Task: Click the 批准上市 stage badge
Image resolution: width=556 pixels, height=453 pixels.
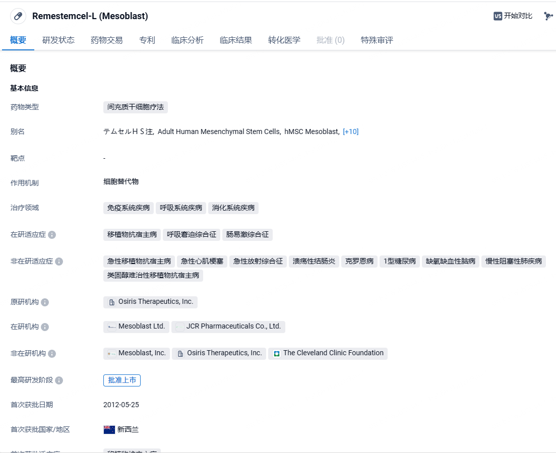Action: coord(122,380)
